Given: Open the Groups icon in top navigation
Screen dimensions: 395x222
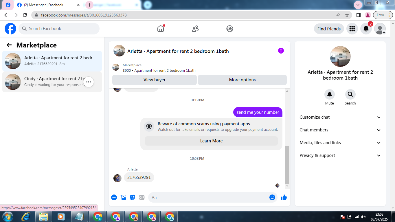Looking at the screenshot, I should (230, 29).
